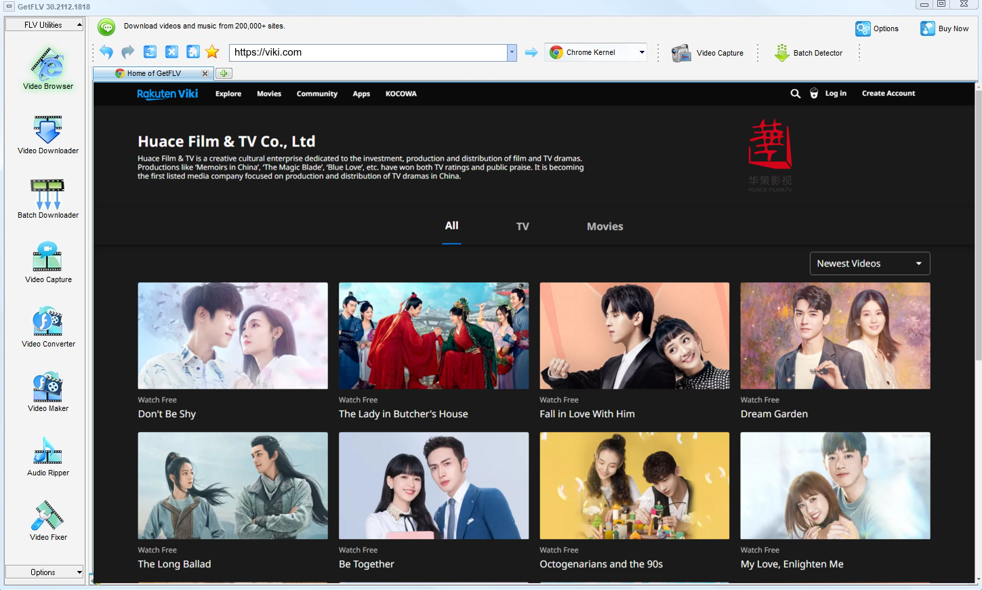This screenshot has height=590, width=982.
Task: Open the My Love, Enlighten Me thumbnail
Action: click(x=835, y=486)
